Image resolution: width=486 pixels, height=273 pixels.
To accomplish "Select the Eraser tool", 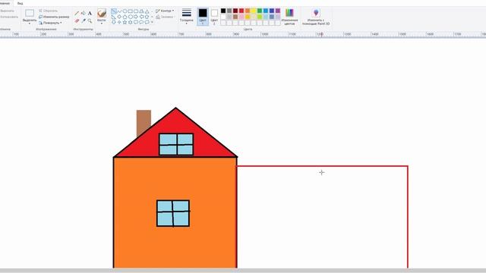I will point(77,20).
